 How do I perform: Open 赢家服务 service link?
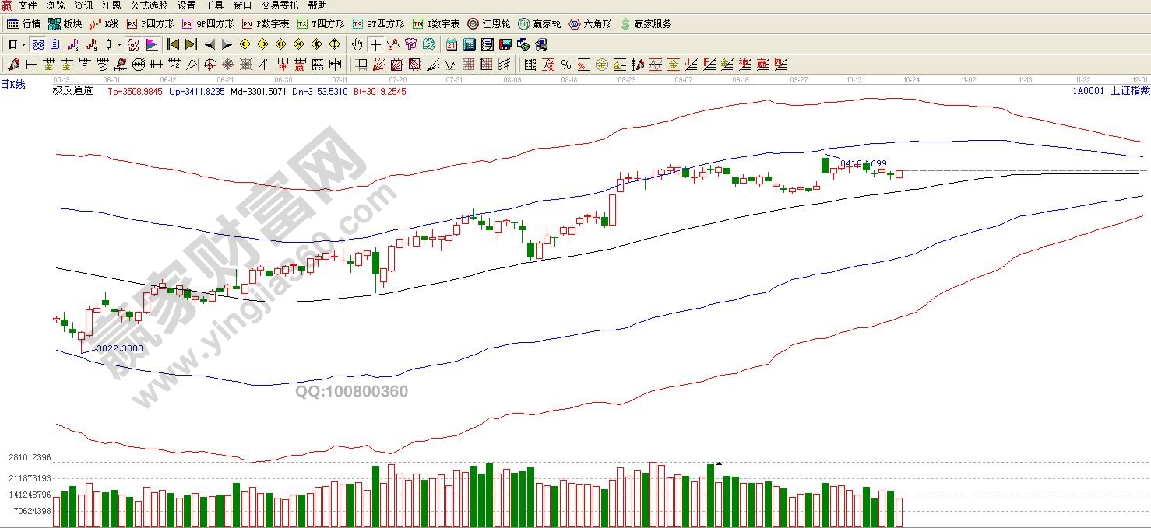coord(646,24)
